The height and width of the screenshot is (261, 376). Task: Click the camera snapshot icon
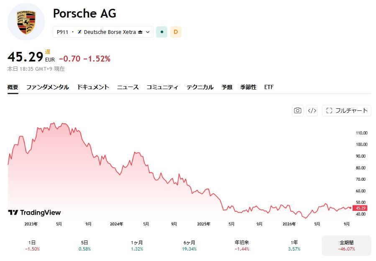coord(298,110)
